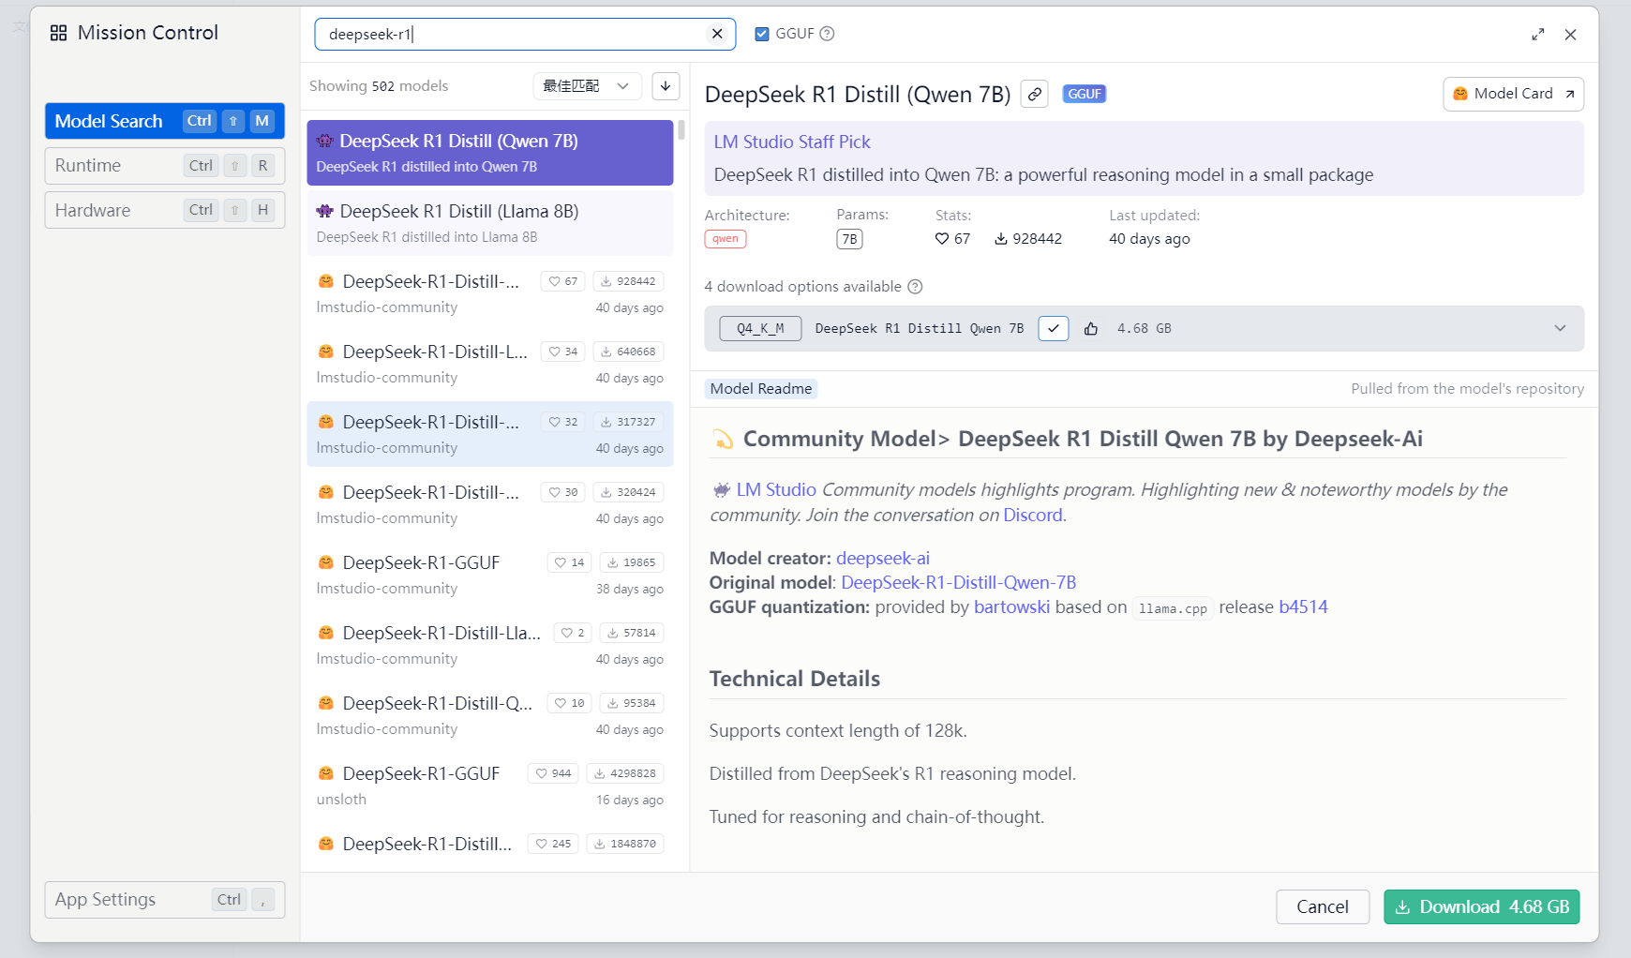Viewport: 1631px width, 958px height.
Task: Select the DeepSeek-R1-Distill-Q... model row
Action: [490, 715]
